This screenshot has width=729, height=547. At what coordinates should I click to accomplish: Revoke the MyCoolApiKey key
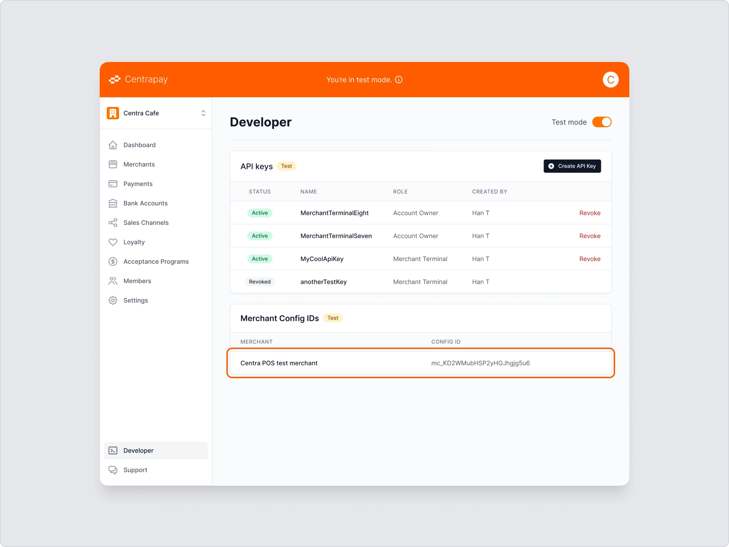[x=590, y=259]
